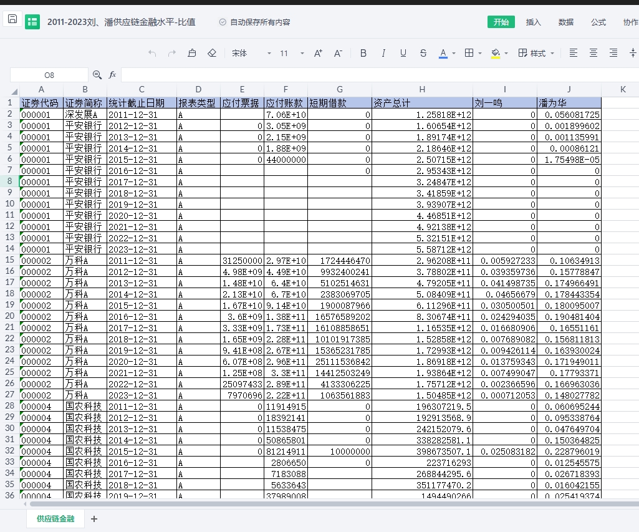Click the 统计截止日期 header cell

[x=142, y=103]
